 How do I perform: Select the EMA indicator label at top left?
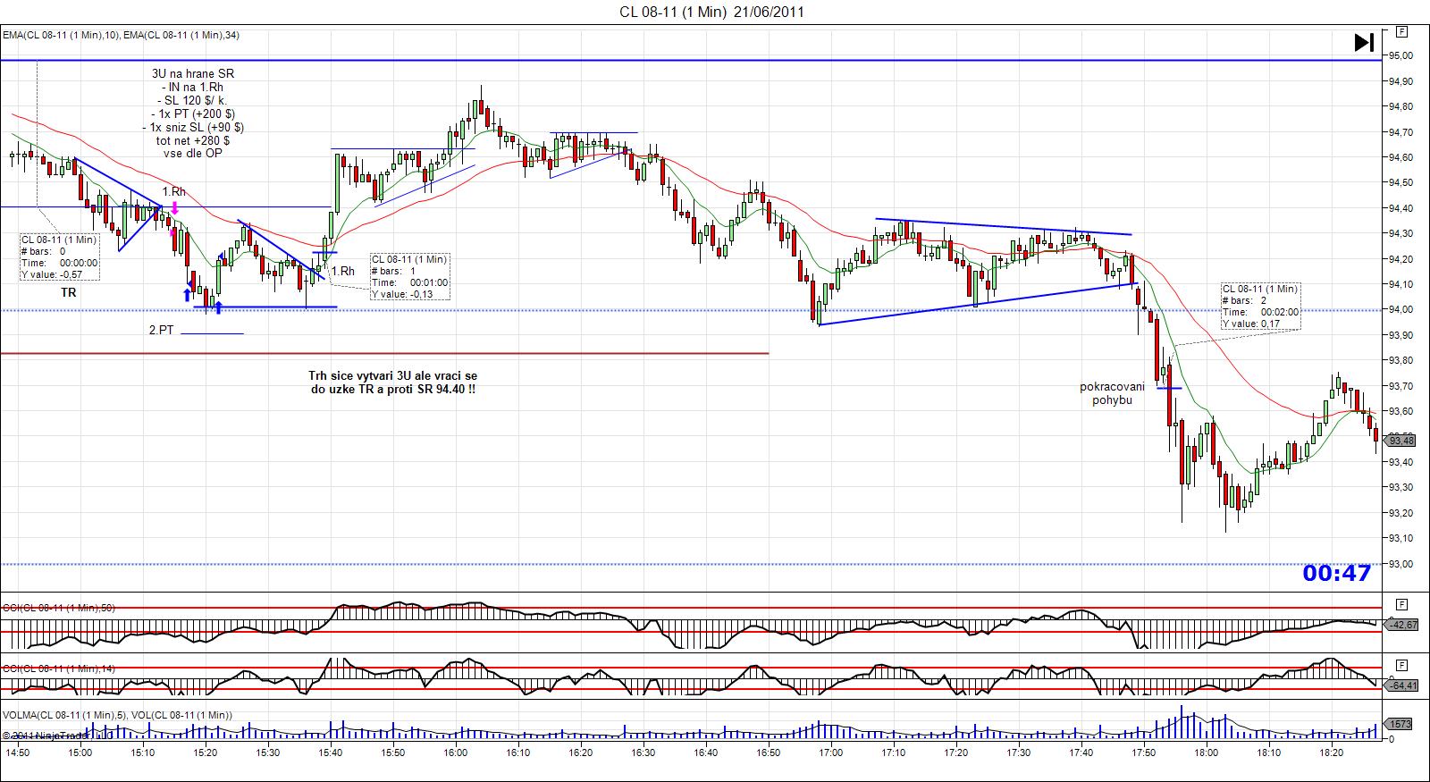(121, 35)
